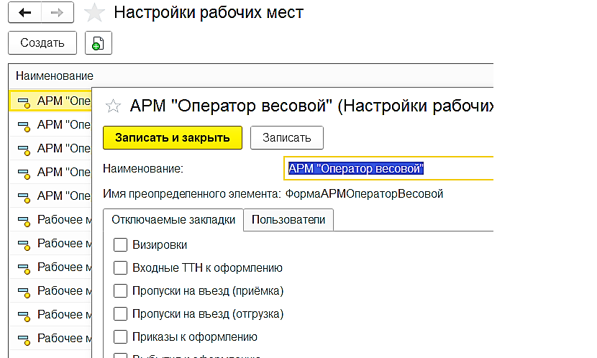
Task: Click the Записать button
Action: (287, 138)
